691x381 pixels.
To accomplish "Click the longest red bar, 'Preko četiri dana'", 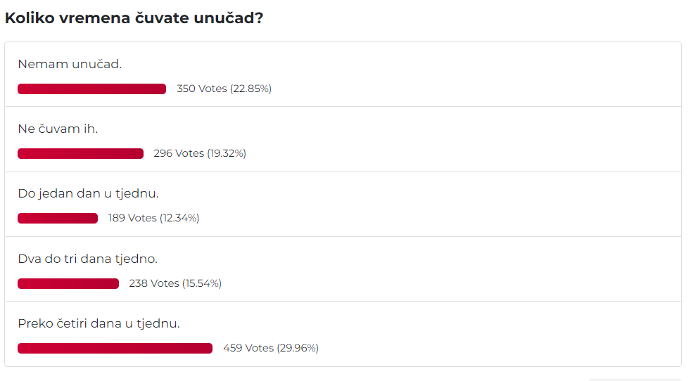I will [115, 349].
